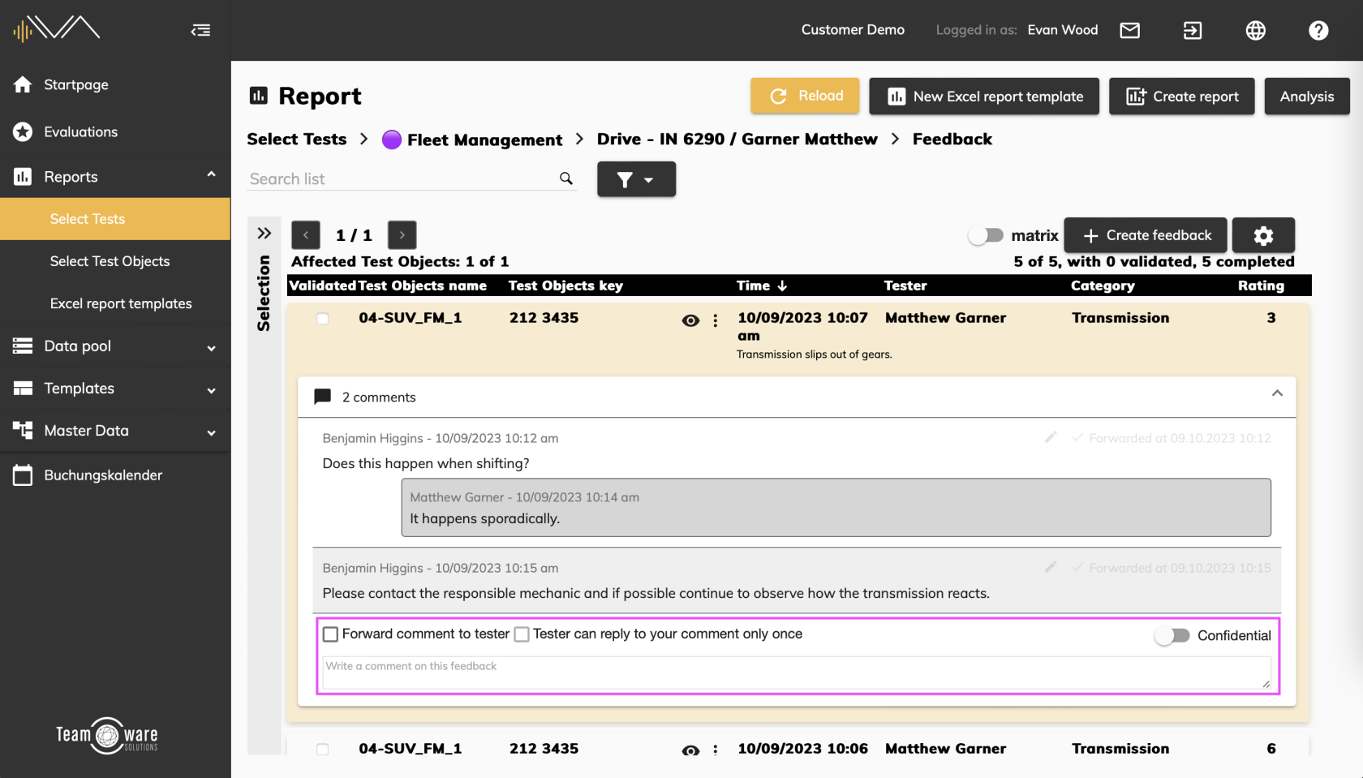Viewport: 1363px width, 778px height.
Task: Toggle the eye icon on the 10:06 row
Action: (x=690, y=750)
